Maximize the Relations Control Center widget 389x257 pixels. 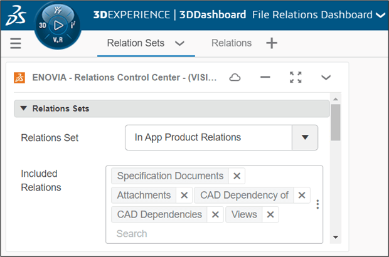click(296, 77)
